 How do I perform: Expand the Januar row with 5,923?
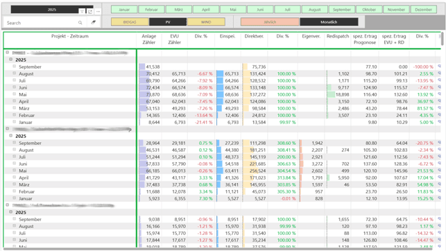(15, 198)
